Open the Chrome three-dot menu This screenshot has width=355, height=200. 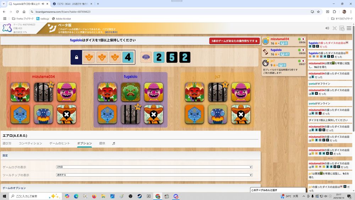pyautogui.click(x=351, y=12)
